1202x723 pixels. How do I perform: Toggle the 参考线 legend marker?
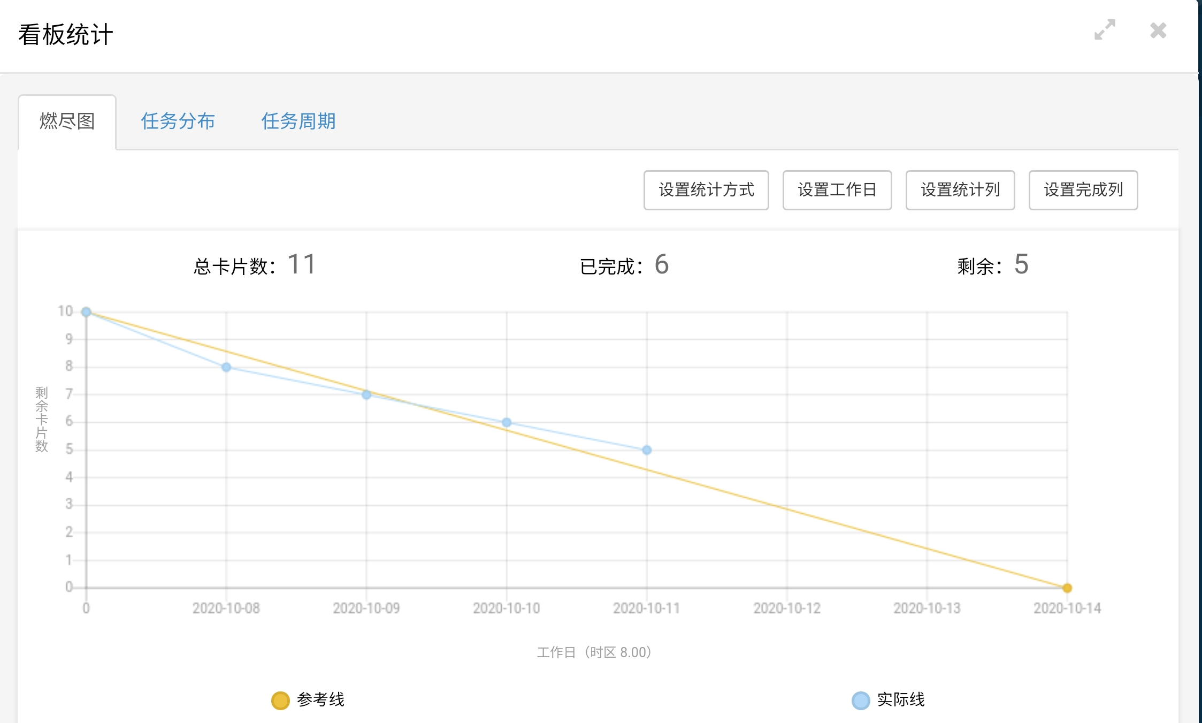[280, 700]
